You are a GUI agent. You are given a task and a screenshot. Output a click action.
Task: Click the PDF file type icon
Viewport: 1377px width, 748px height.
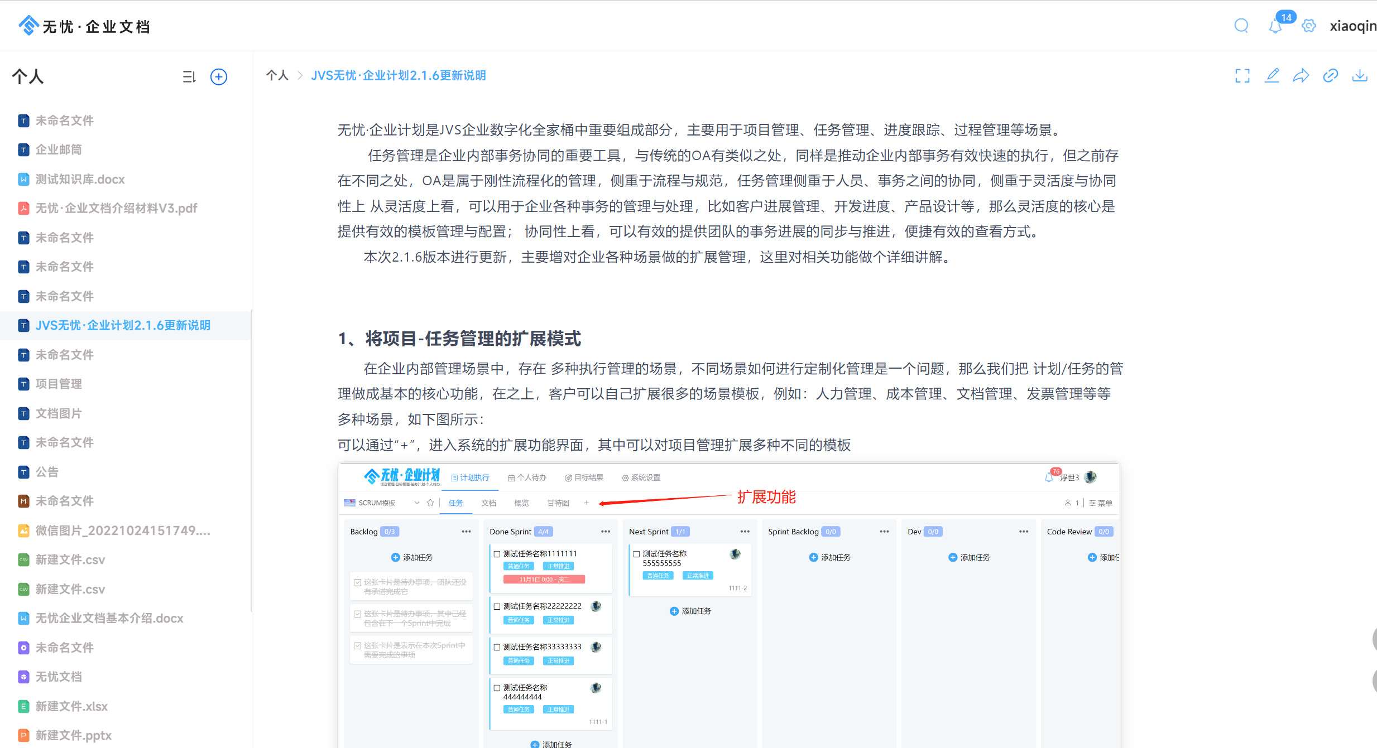23,209
